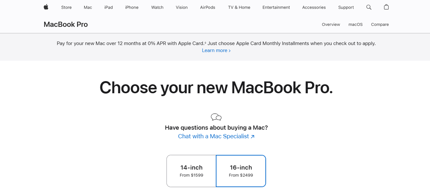Open the Watch menu
Screen dimensions: 430x190
(x=157, y=7)
